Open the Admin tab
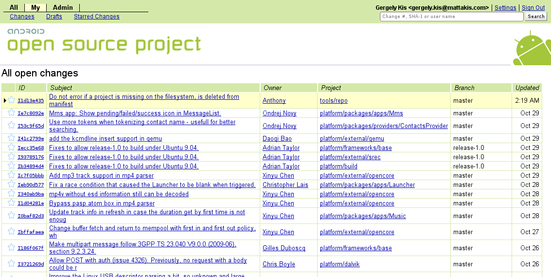This screenshot has height=277, width=551. click(63, 7)
